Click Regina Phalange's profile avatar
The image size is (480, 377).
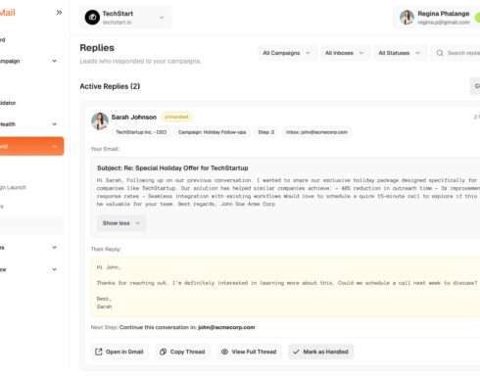[407, 18]
